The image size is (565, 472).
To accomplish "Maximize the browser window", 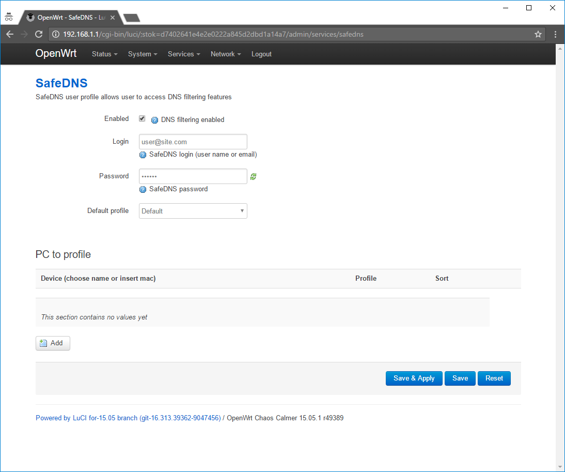I will (x=529, y=8).
